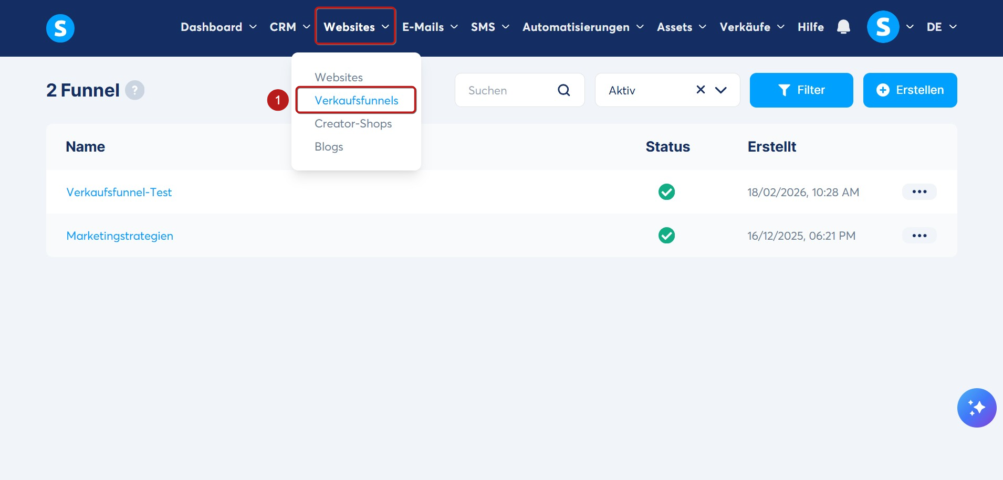Clear the Aktiv filter with the X
This screenshot has width=1003, height=480.
click(x=701, y=90)
